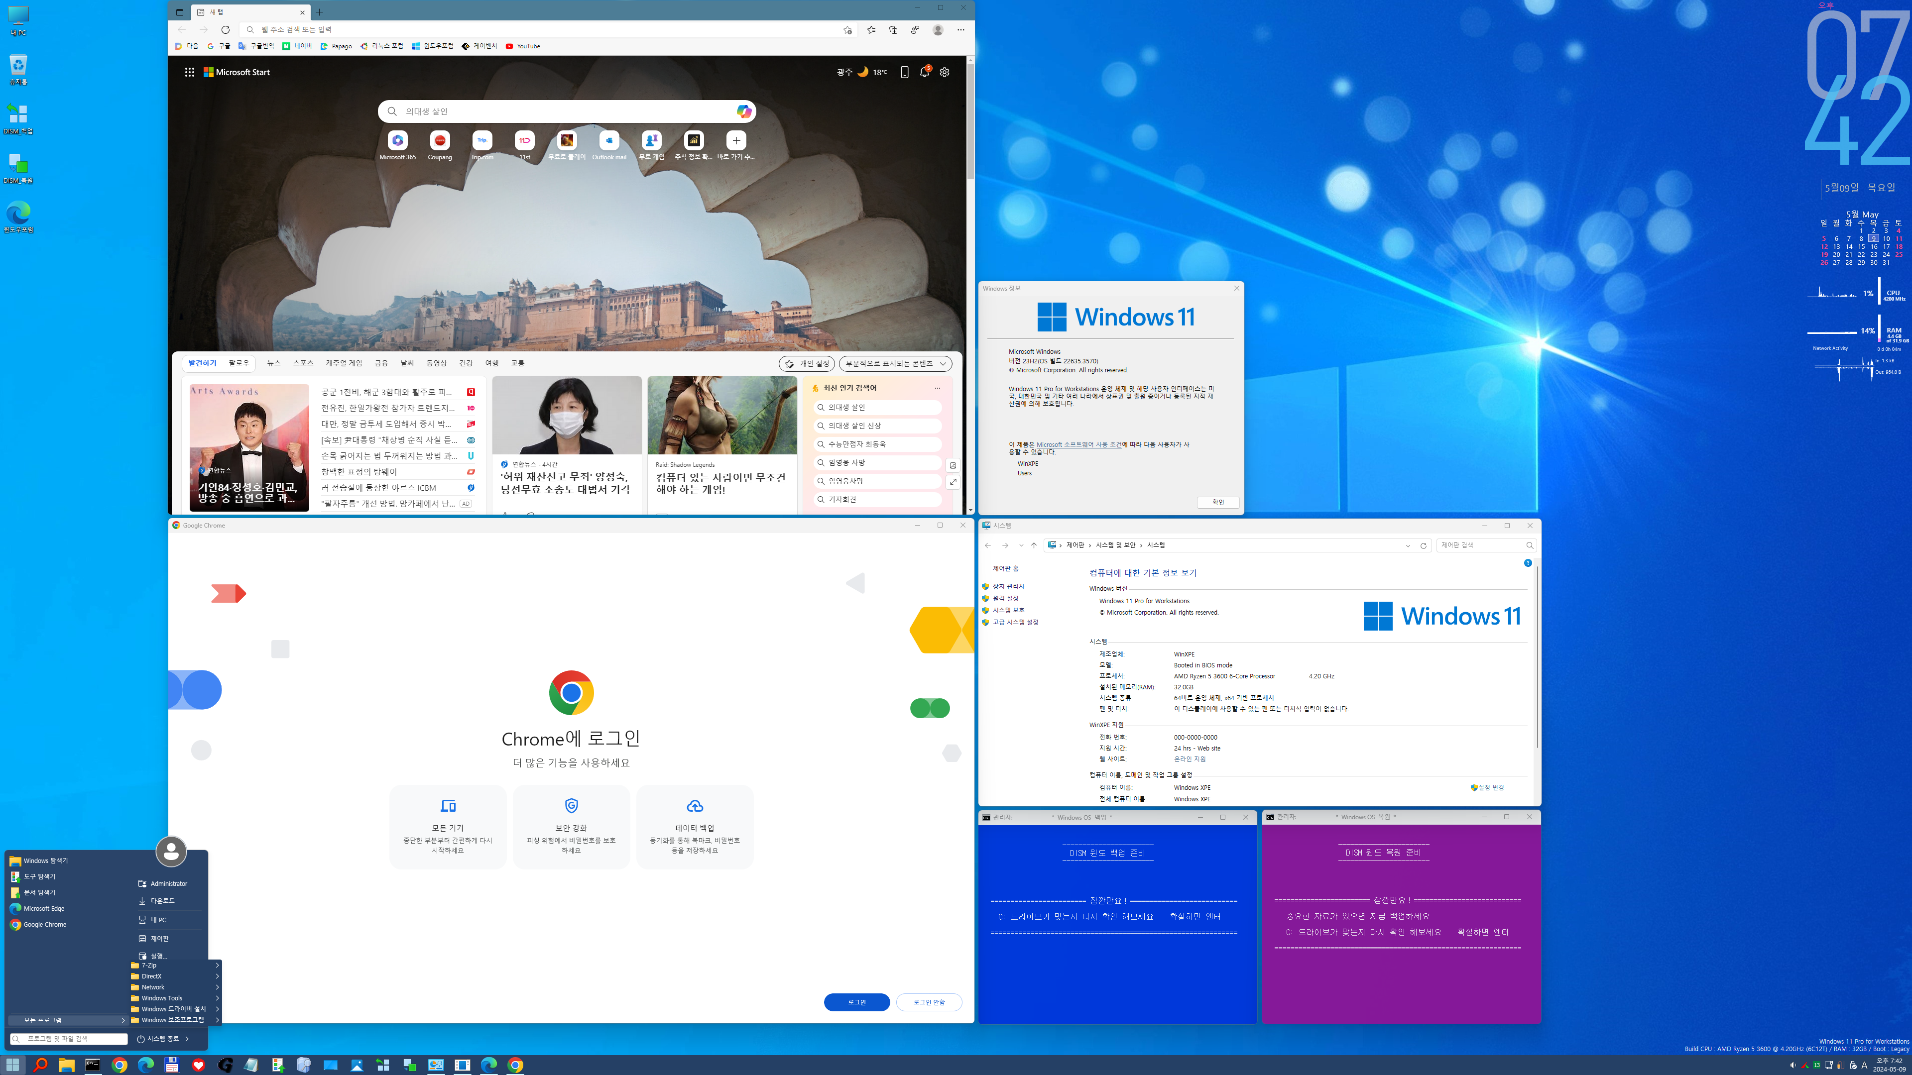Expand the Windows Tools folder submenu

175,998
